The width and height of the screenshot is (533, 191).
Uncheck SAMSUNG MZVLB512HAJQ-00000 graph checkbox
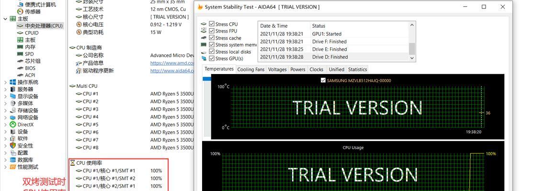point(323,81)
